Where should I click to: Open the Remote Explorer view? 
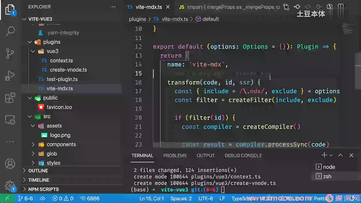tap(10, 120)
